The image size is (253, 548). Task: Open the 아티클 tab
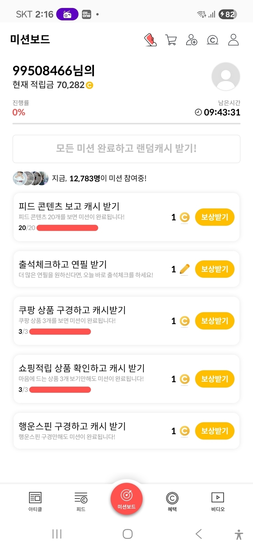pos(35,501)
